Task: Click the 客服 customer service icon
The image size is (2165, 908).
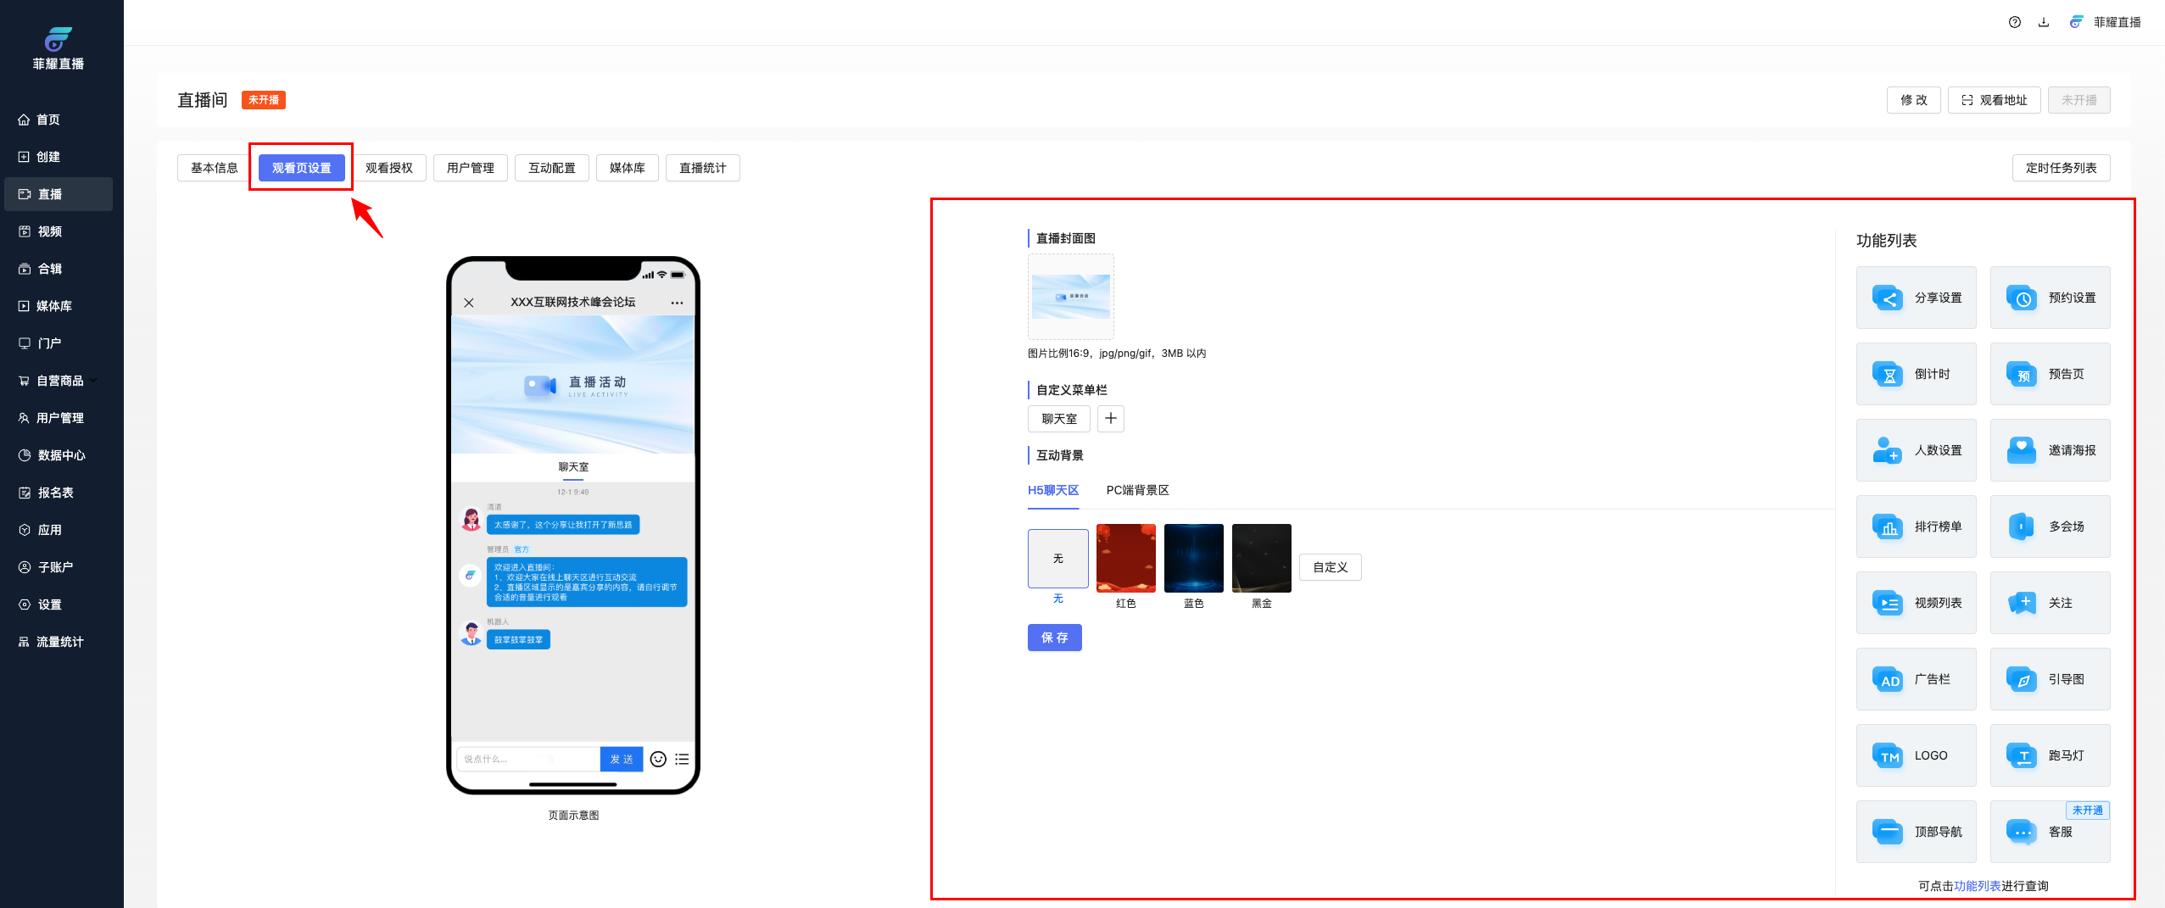Action: coord(2022,833)
